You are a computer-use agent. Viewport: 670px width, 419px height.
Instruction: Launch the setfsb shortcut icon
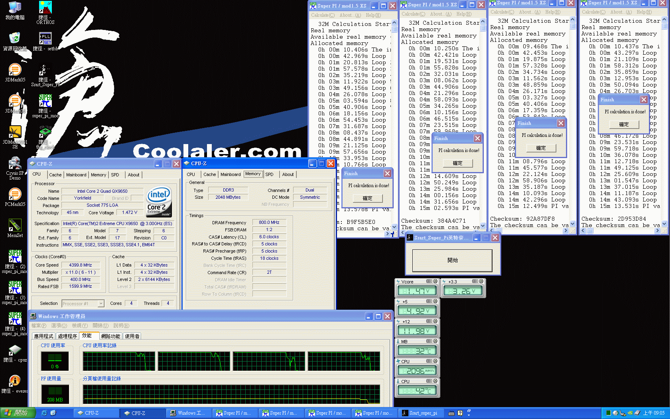[45, 42]
